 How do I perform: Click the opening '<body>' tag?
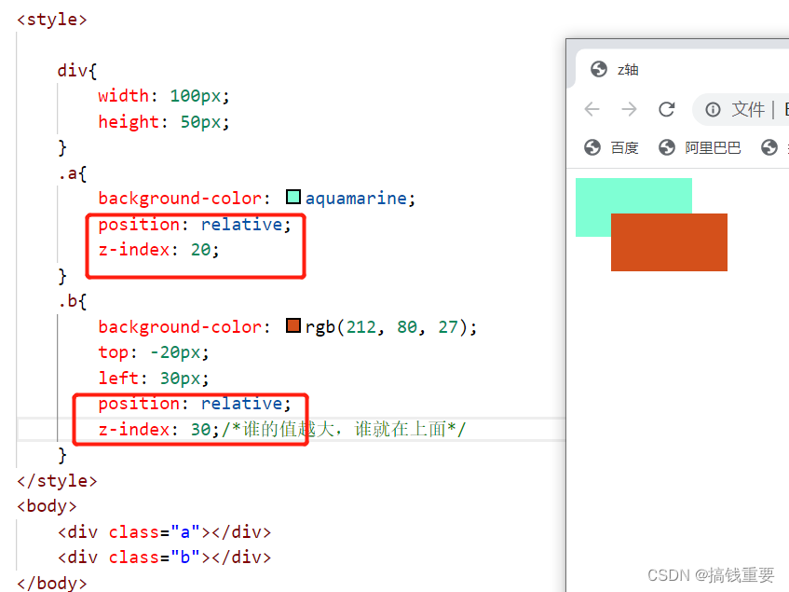pos(47,506)
